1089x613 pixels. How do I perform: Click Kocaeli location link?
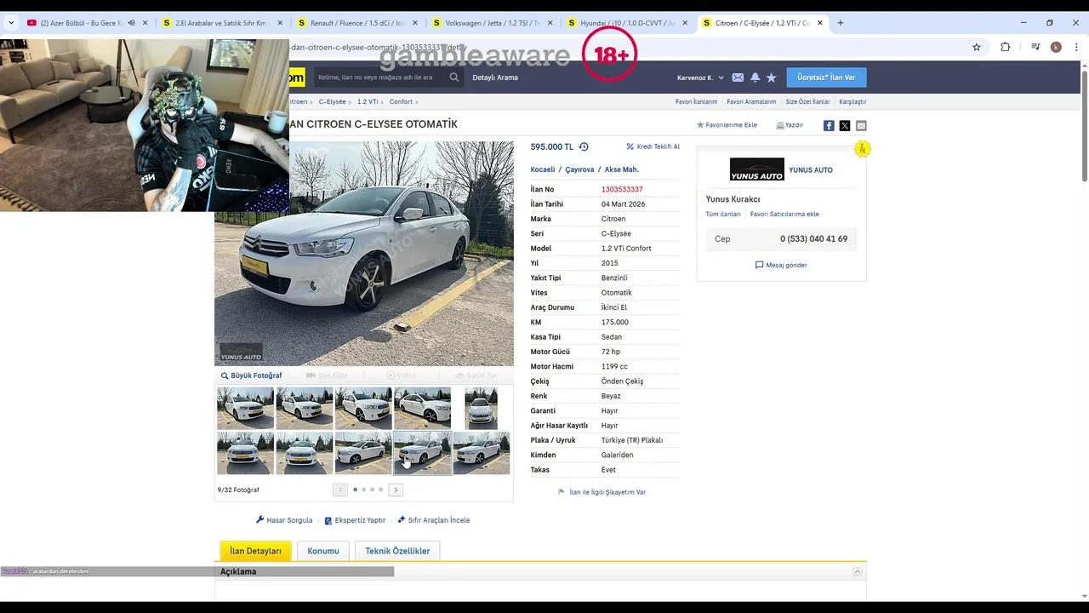tap(543, 169)
